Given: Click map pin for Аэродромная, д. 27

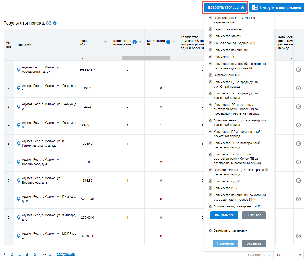Looking at the screenshot, I should click(x=18, y=70).
